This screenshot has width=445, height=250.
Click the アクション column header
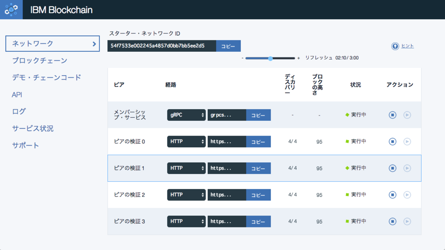(x=400, y=85)
